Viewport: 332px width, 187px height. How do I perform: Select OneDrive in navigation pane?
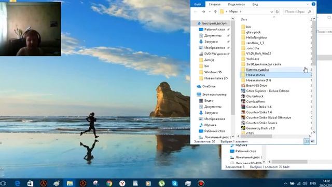click(209, 86)
